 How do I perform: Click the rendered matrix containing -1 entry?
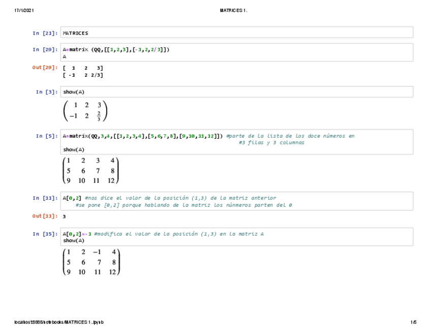pos(91,262)
